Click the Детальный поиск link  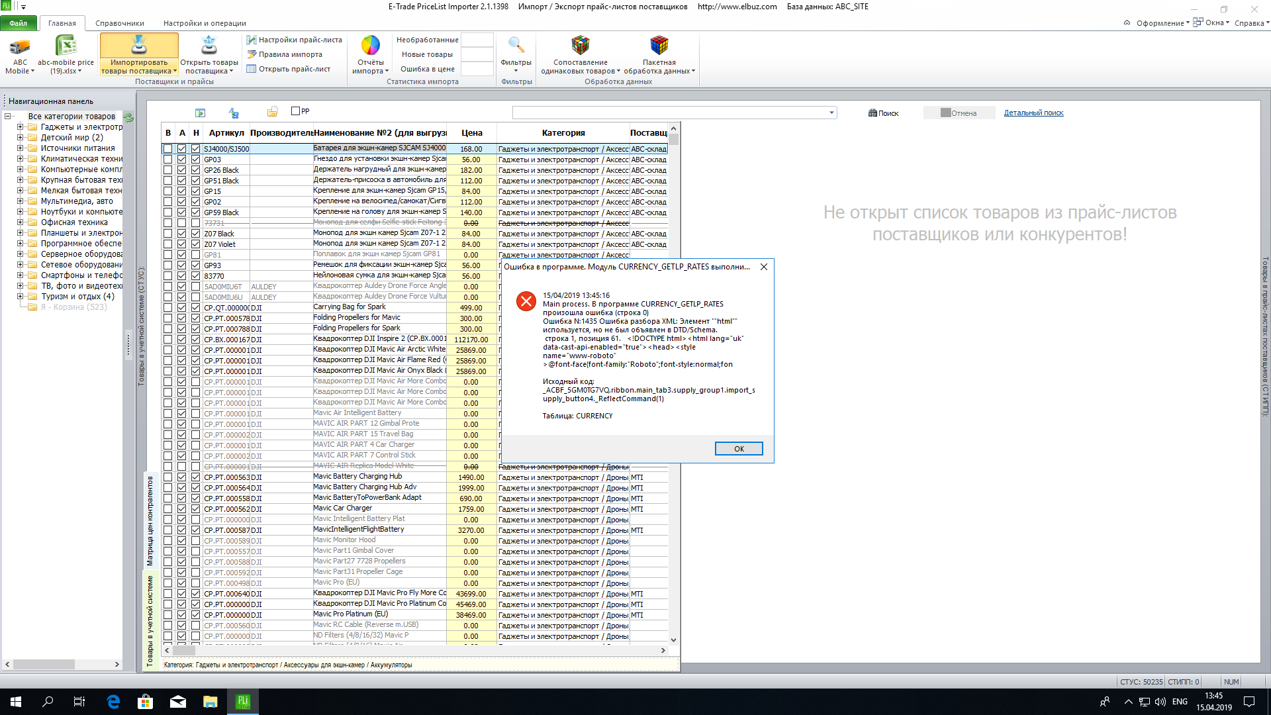[x=1033, y=113]
